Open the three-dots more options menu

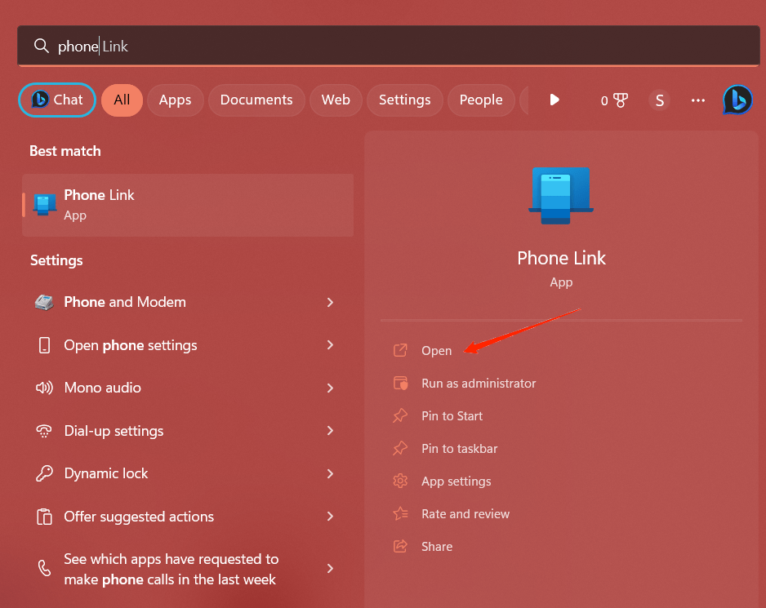coord(698,100)
